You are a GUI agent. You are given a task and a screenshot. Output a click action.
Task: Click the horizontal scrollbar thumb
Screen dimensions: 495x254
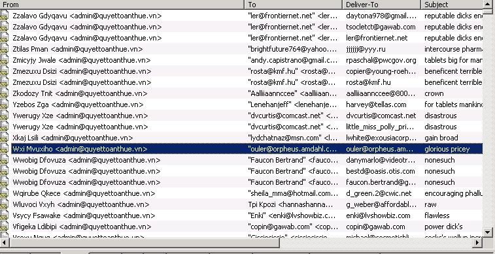145,242
